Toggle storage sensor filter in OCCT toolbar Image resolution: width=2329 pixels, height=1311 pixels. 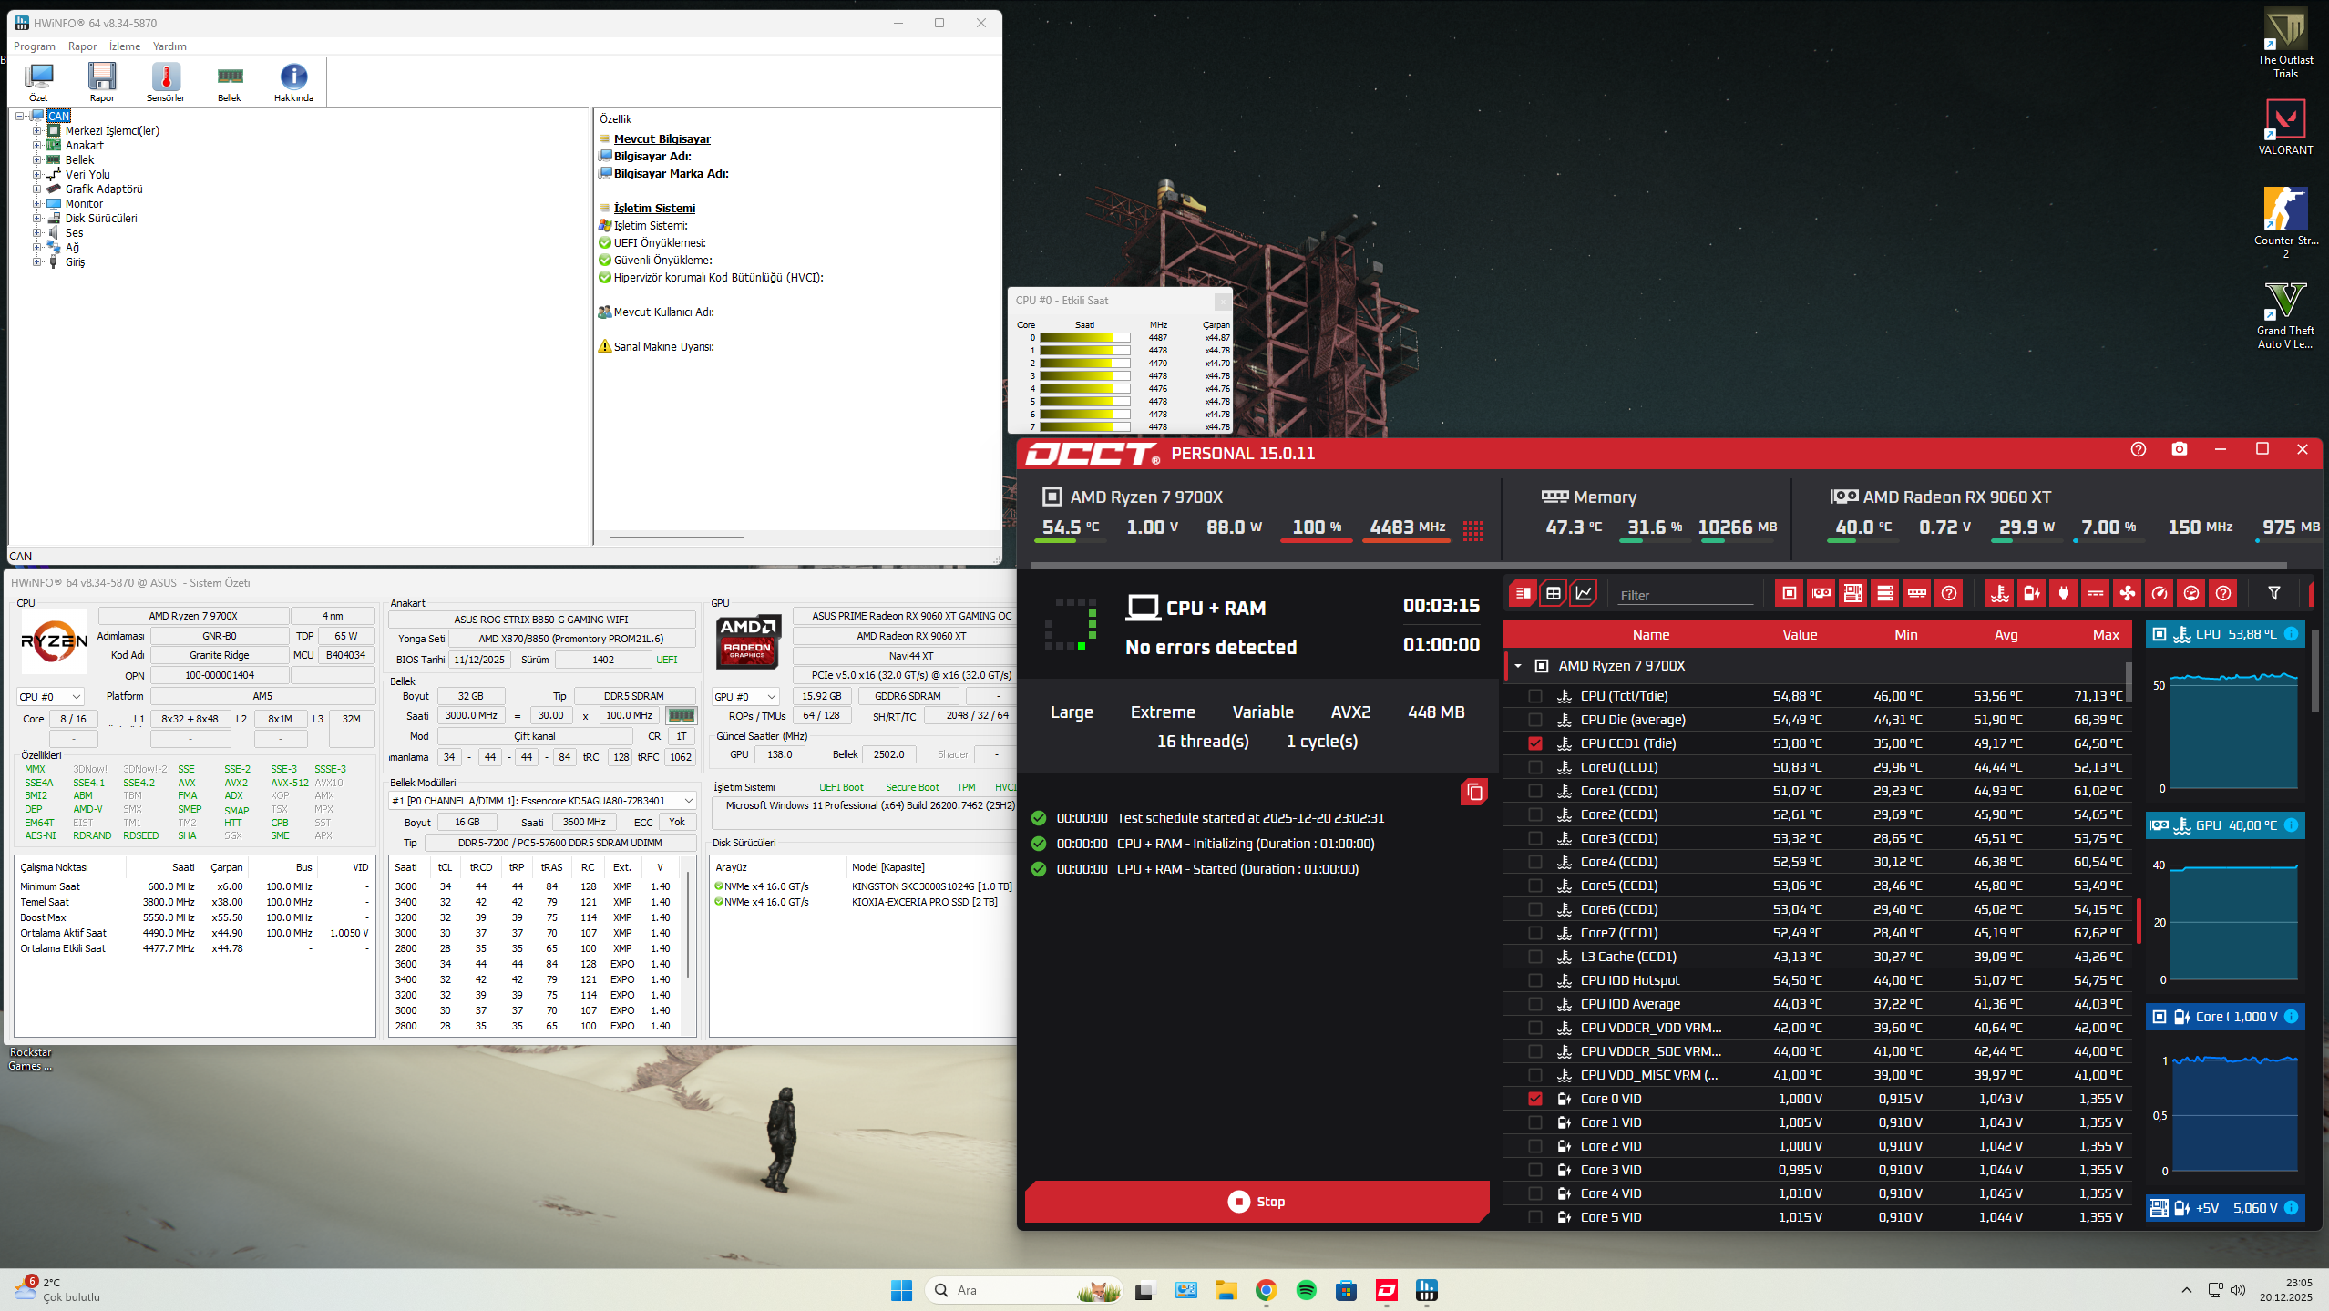[x=1885, y=594]
